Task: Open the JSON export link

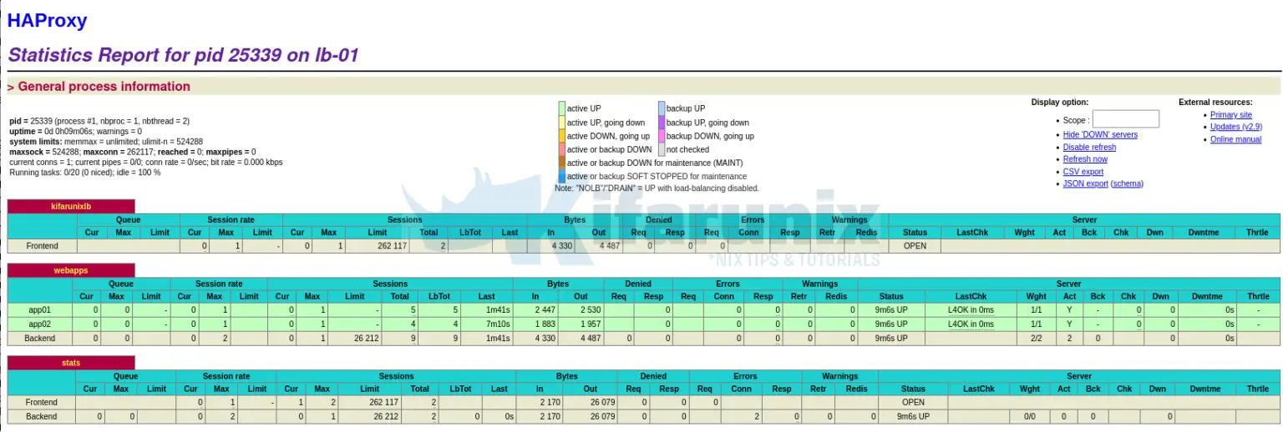Action: point(1085,183)
